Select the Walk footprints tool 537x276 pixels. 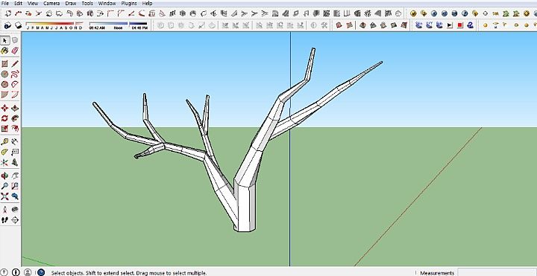pos(4,219)
